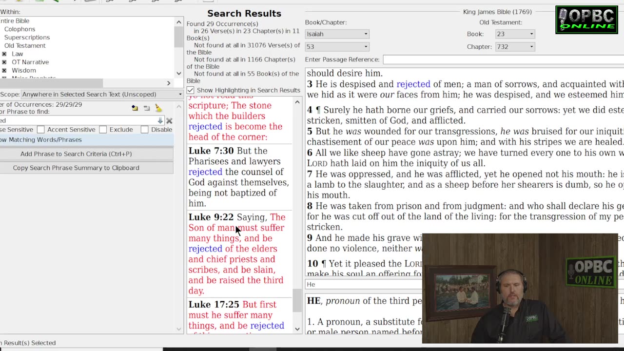This screenshot has width=624, height=351.
Task: Click highlighted rejected in Isaiah verse 3
Action: pos(413,84)
